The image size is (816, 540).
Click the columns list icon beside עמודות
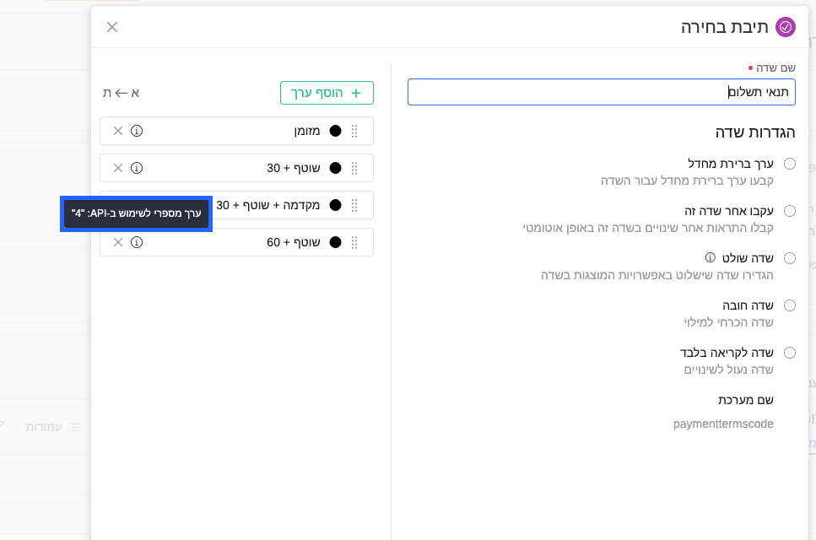[74, 427]
